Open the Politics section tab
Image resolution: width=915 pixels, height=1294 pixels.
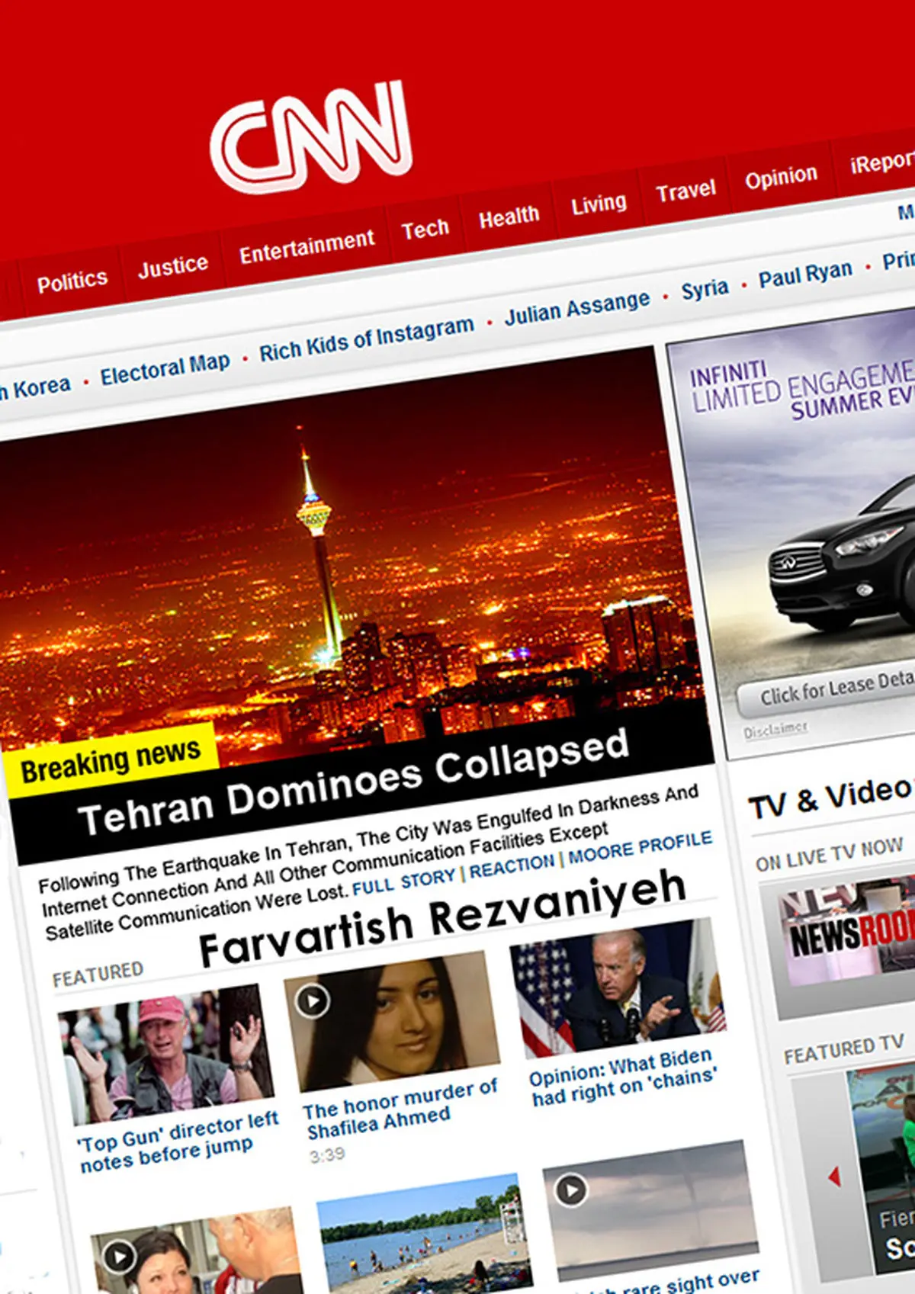(x=72, y=282)
